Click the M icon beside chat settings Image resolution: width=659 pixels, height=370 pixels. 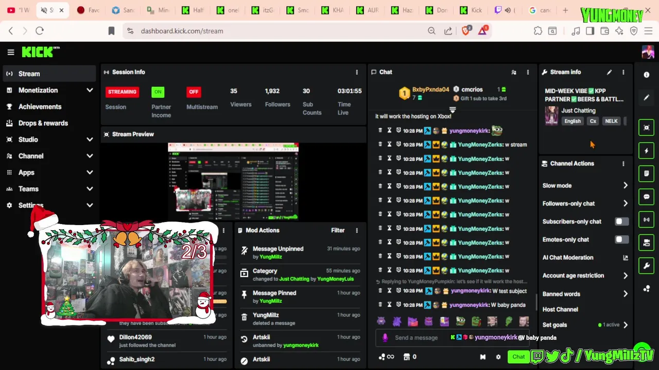pos(482,357)
